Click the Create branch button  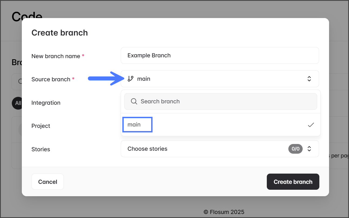293,182
